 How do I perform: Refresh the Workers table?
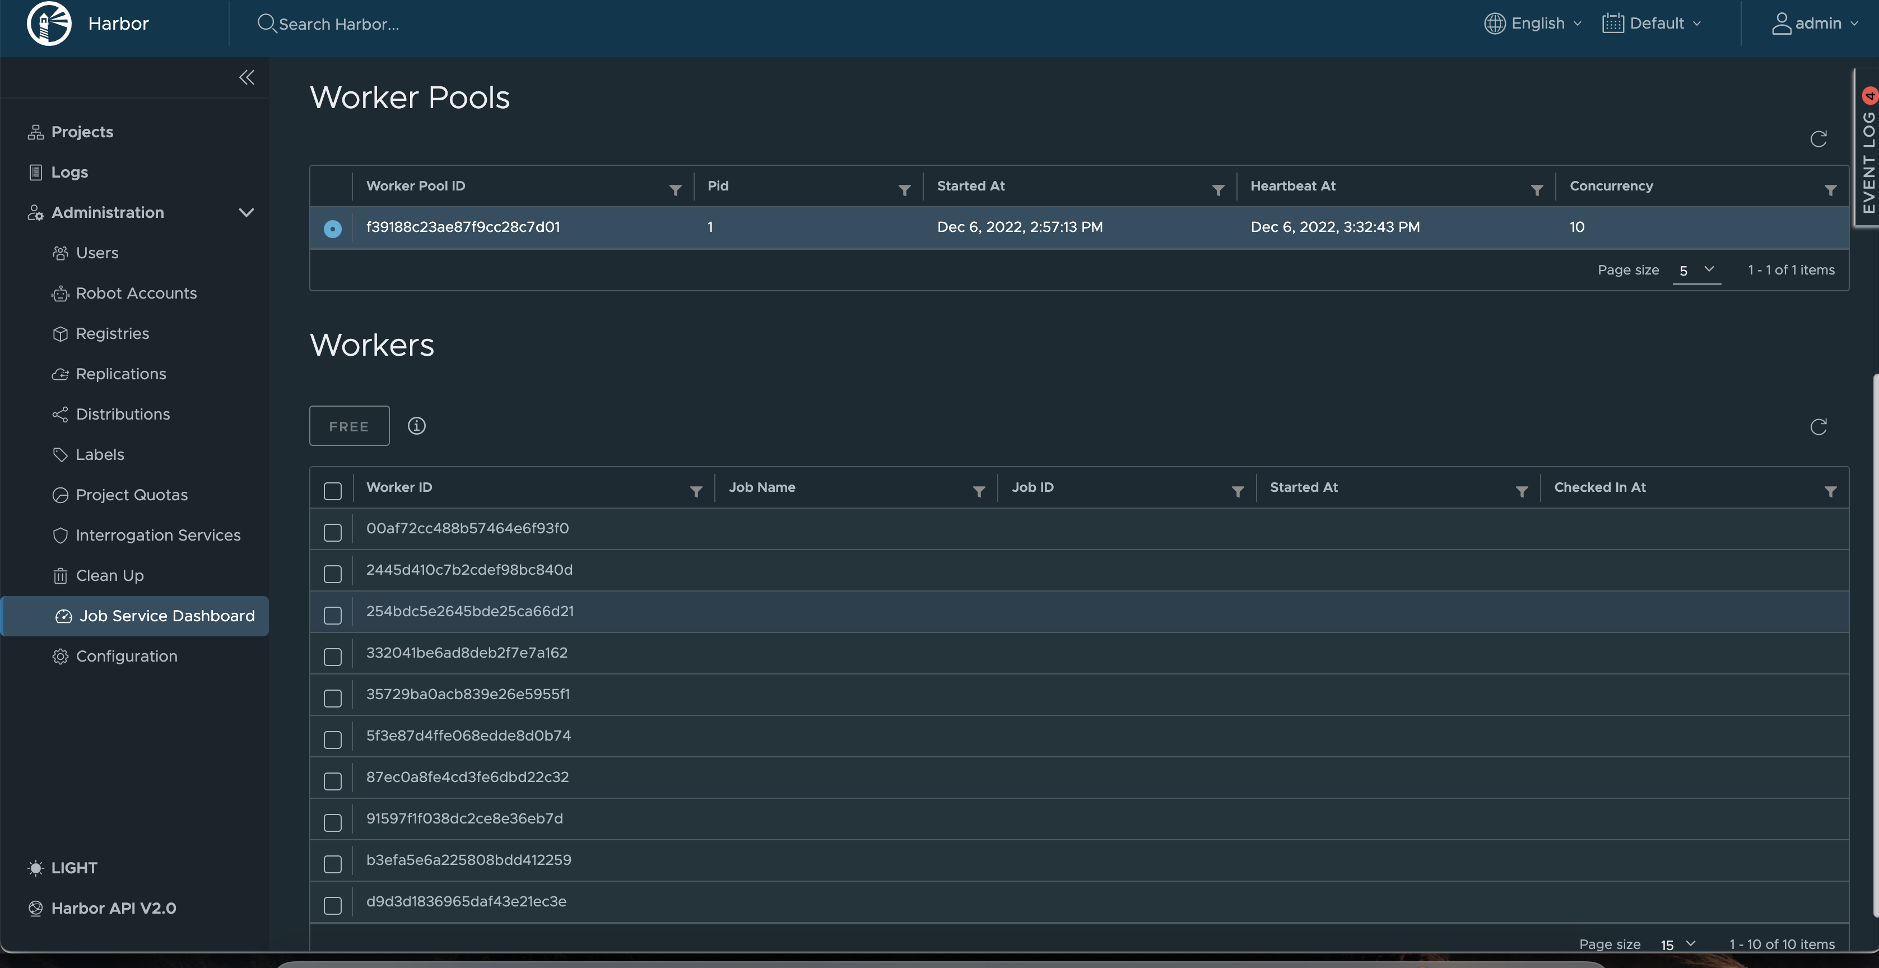(1818, 427)
